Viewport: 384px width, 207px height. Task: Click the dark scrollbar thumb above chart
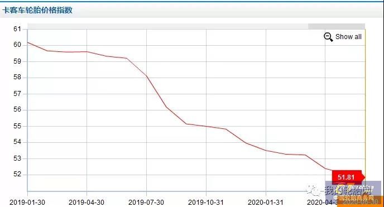[x=337, y=26]
